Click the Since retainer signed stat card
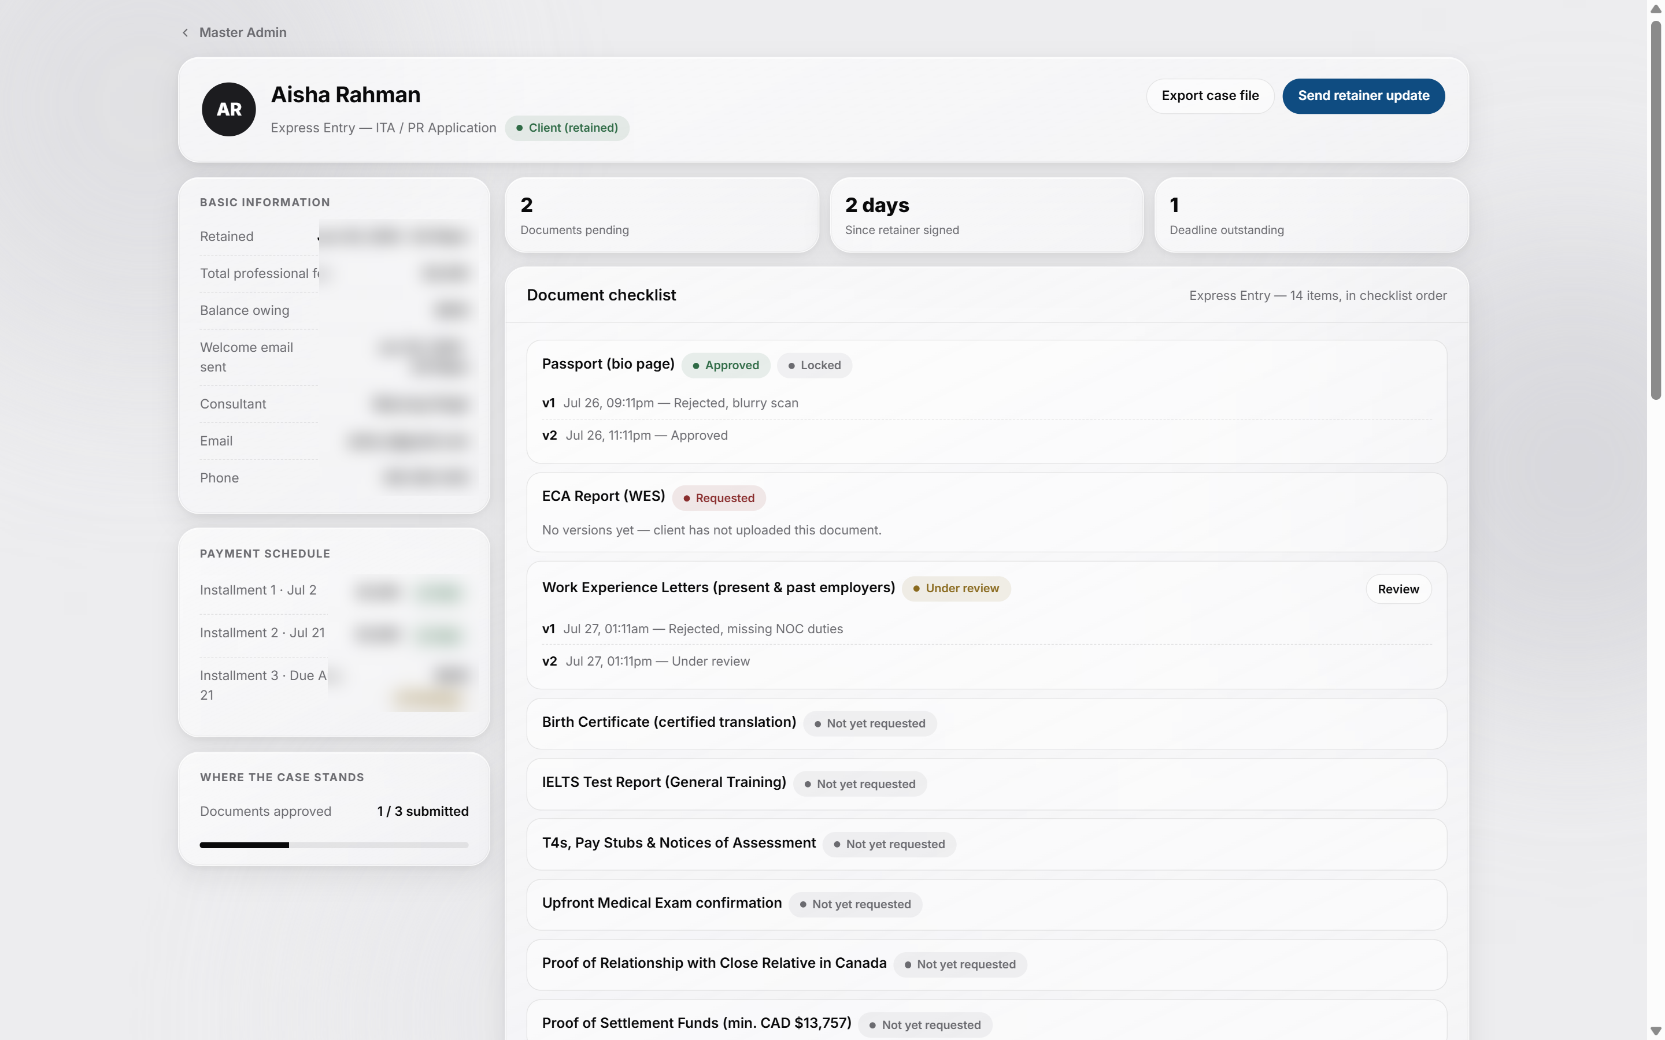The height and width of the screenshot is (1040, 1665). (x=986, y=216)
